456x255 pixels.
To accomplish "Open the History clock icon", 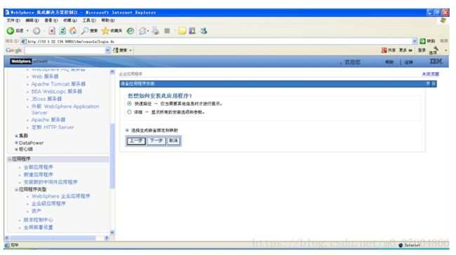I will tap(130, 31).
